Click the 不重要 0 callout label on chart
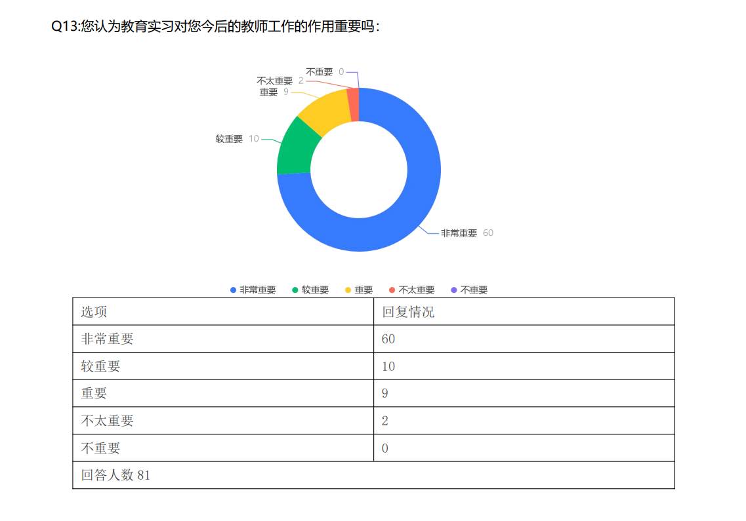This screenshot has width=746, height=521. tap(325, 71)
